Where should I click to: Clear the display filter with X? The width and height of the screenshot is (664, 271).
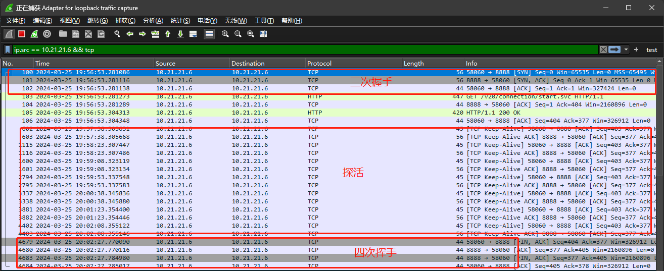(603, 49)
